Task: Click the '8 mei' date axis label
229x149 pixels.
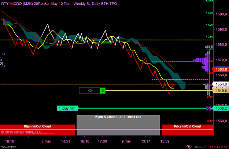Action: tap(46, 141)
